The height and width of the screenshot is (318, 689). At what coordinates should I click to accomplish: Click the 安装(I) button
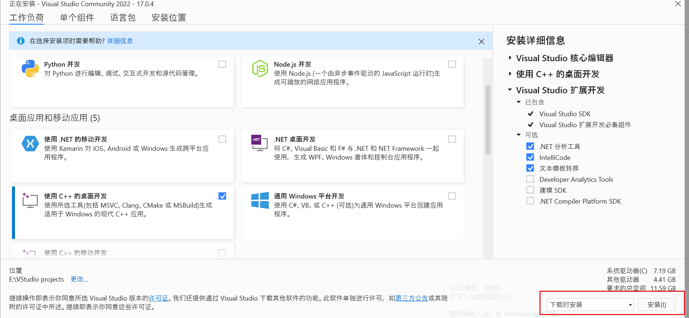pyautogui.click(x=657, y=305)
